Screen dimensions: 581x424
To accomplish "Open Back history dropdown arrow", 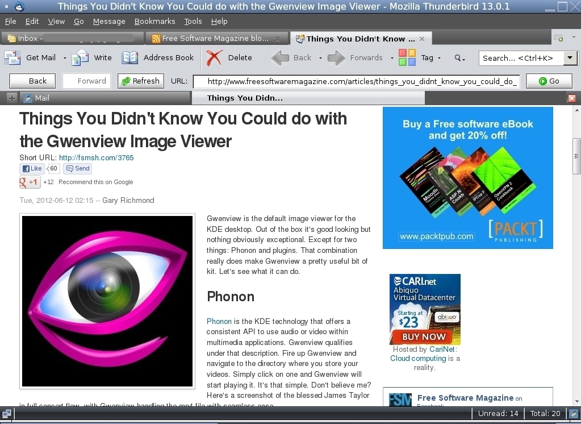I will (x=320, y=58).
